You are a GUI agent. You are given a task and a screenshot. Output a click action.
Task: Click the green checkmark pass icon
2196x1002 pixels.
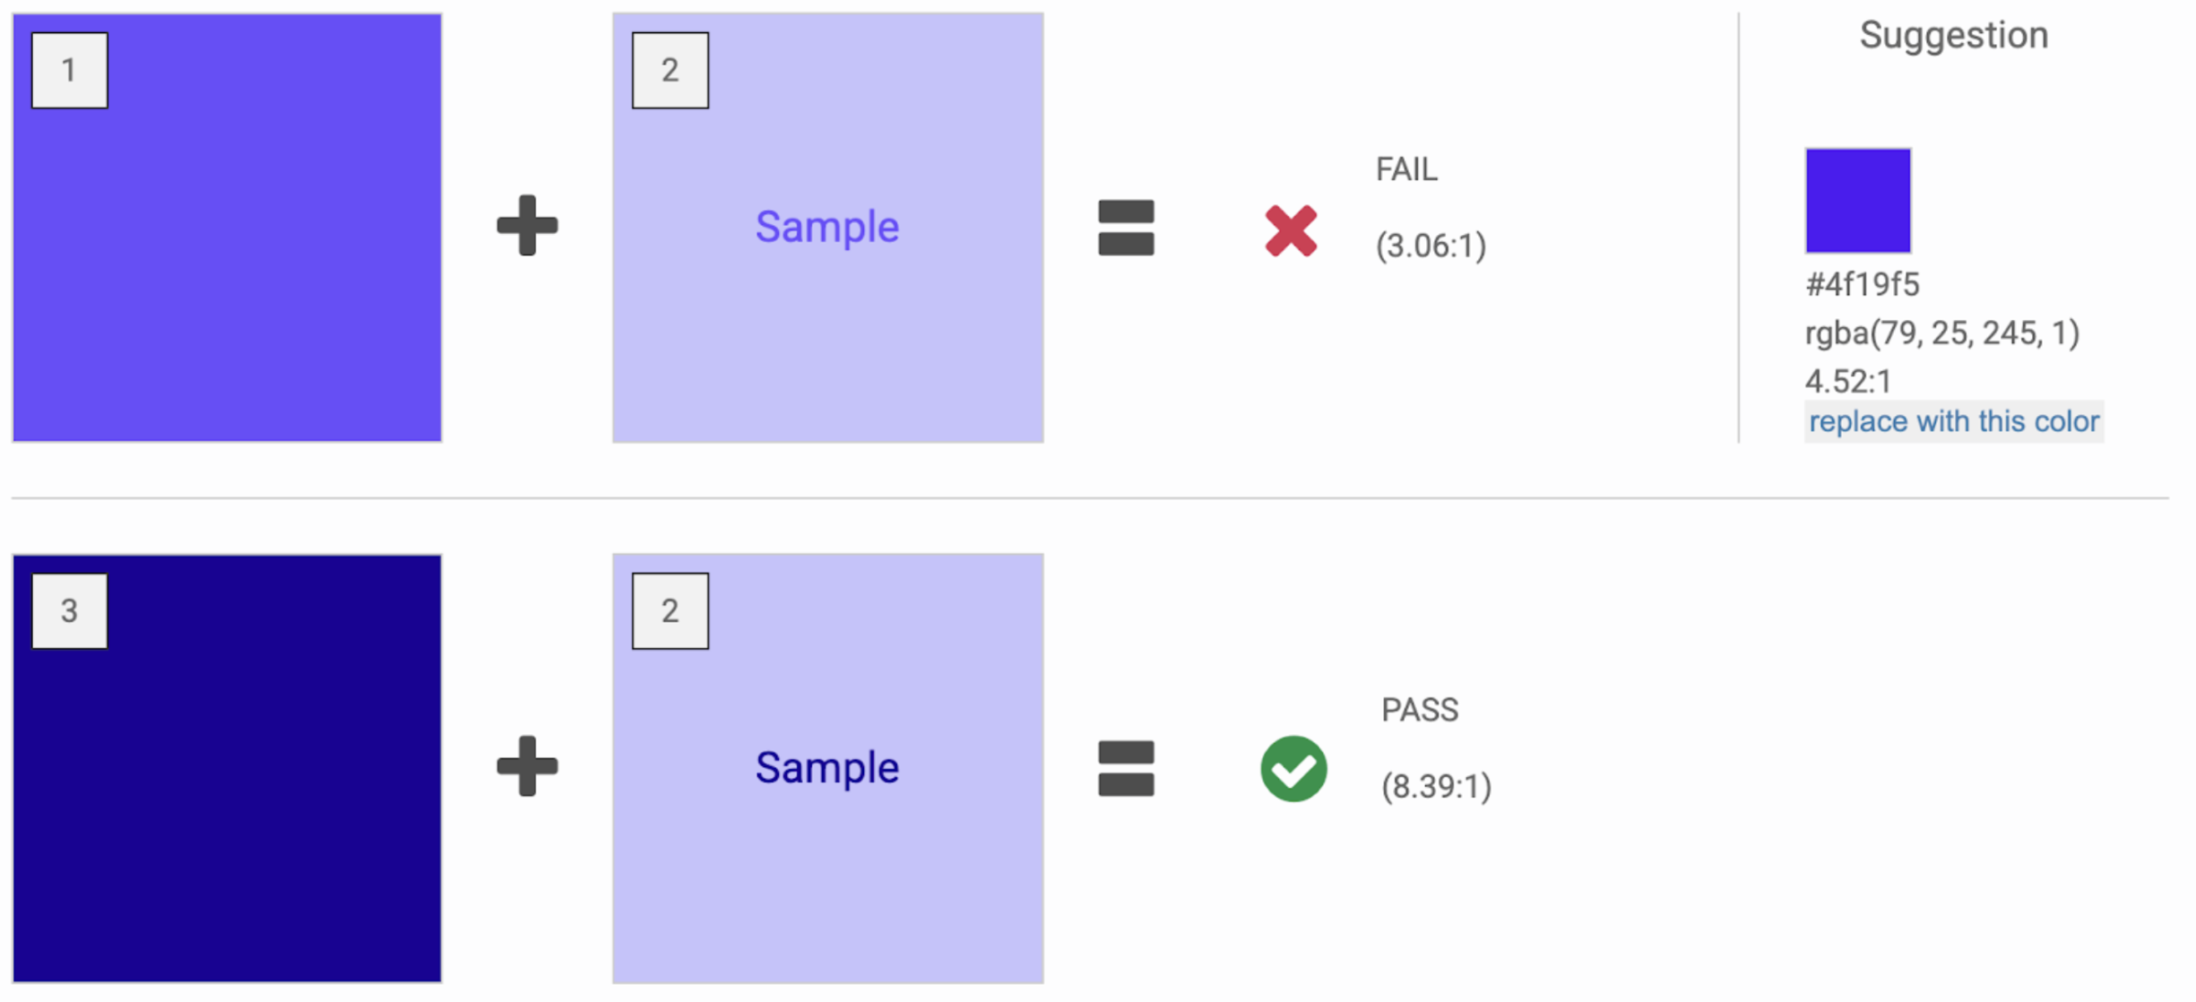pos(1293,769)
